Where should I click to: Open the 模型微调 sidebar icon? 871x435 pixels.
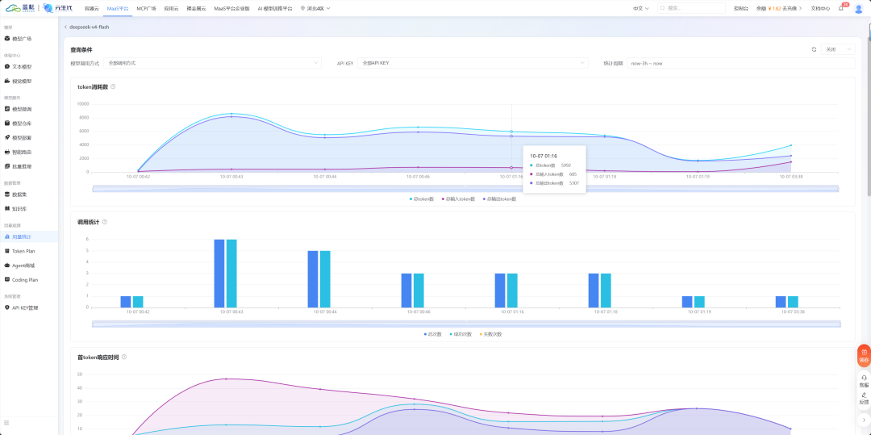(x=7, y=109)
